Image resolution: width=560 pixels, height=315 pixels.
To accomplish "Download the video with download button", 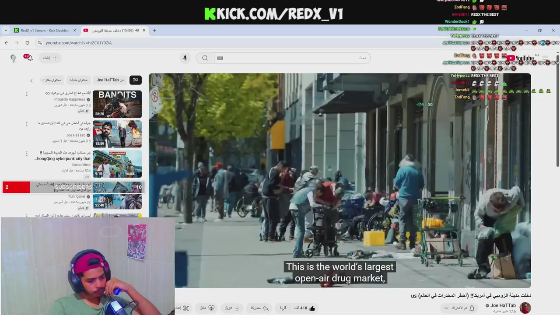I will [232, 308].
